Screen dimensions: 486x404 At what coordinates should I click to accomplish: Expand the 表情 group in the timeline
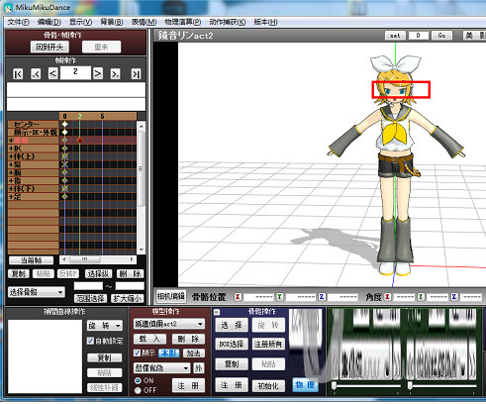coord(11,141)
